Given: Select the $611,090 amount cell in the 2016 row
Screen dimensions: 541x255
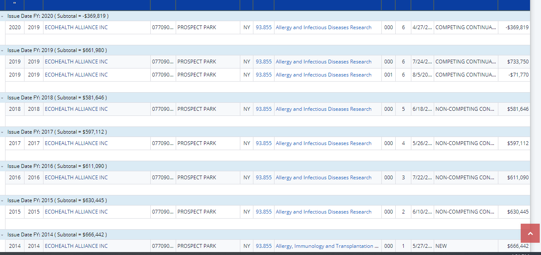Looking at the screenshot, I should tap(514, 178).
